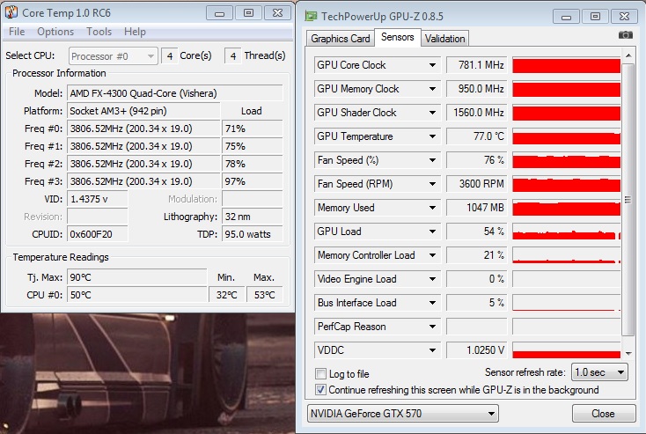Click the GPU-Z sensors scrollbar thumb

[628, 200]
